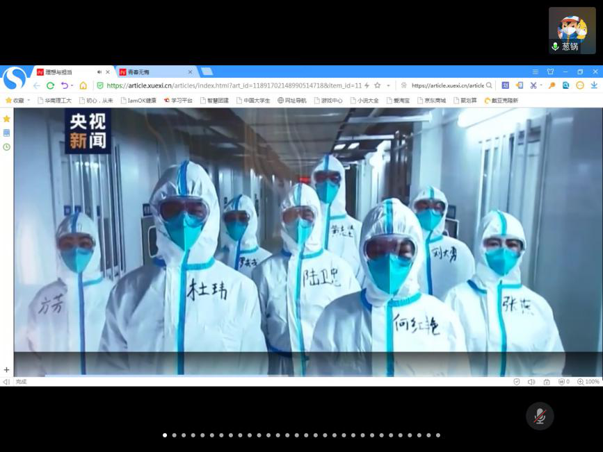
Task: Switch to the 青春无悔 tab
Action: click(152, 72)
